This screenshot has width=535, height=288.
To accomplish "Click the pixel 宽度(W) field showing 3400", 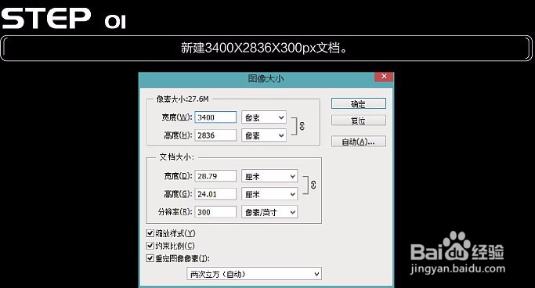I will (x=215, y=117).
